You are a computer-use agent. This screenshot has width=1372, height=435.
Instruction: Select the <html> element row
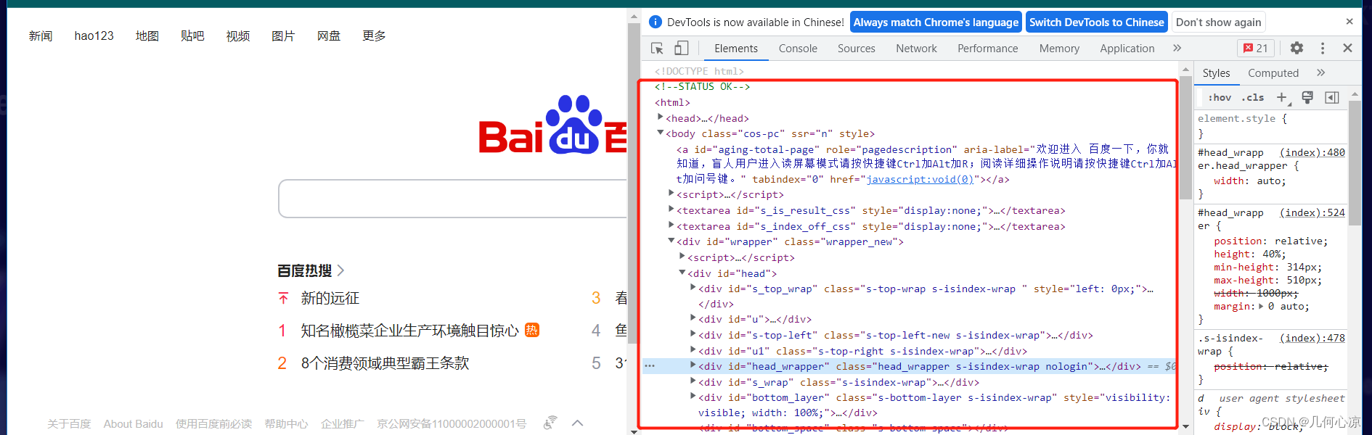click(672, 102)
